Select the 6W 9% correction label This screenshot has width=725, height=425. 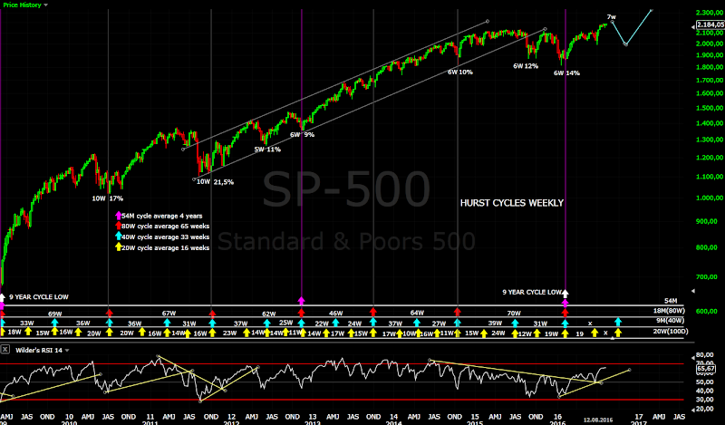302,135
